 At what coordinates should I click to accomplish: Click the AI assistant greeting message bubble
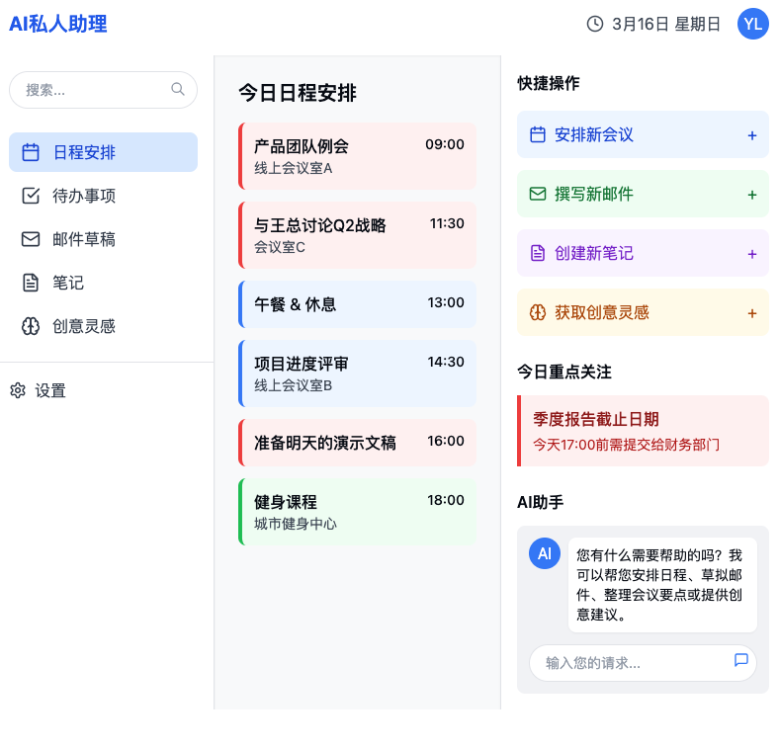point(662,585)
